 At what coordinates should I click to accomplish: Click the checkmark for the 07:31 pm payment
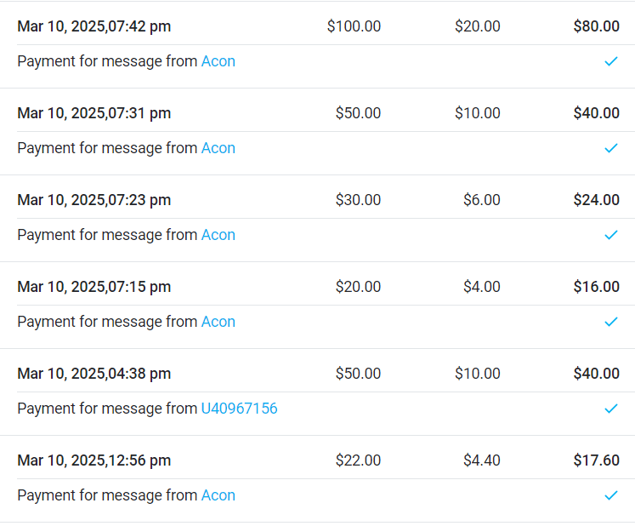(x=610, y=148)
